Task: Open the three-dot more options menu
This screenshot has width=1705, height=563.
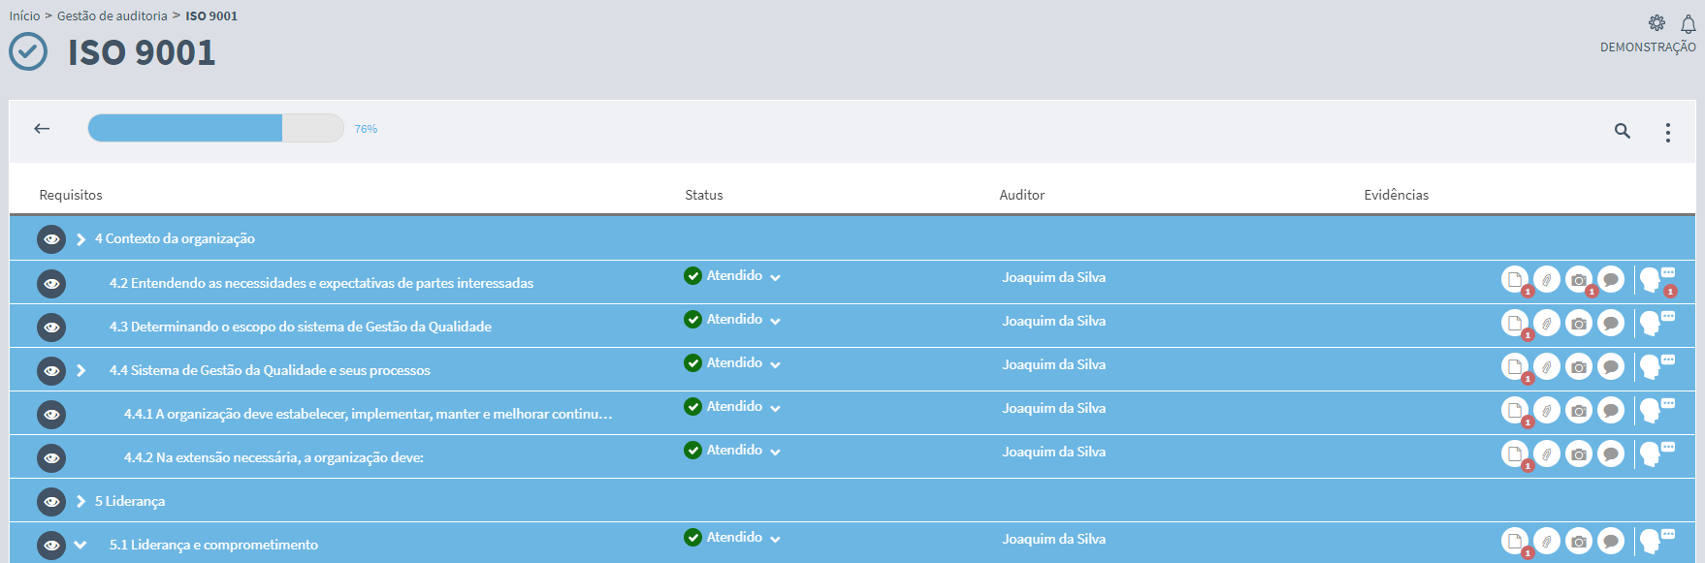Action: pos(1668,132)
